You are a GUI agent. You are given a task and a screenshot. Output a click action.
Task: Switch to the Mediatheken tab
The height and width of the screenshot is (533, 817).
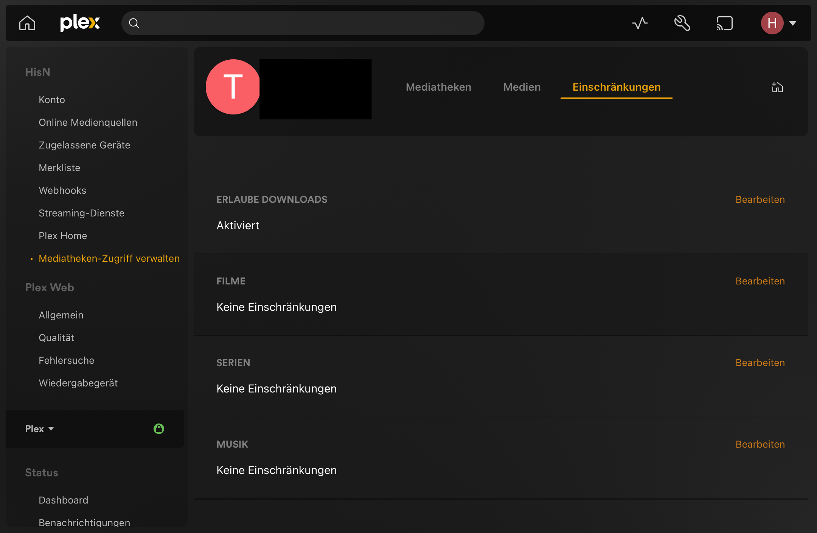438,87
